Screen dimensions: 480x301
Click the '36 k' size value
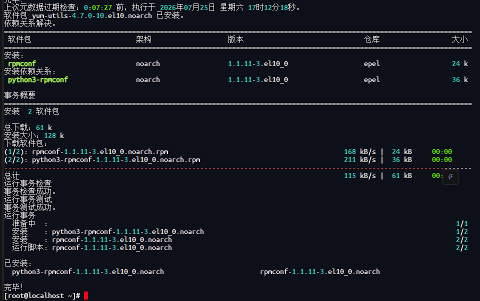click(460, 79)
